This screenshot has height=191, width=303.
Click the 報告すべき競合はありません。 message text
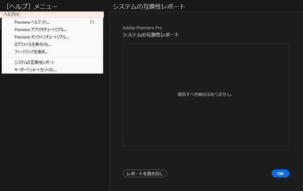205,94
